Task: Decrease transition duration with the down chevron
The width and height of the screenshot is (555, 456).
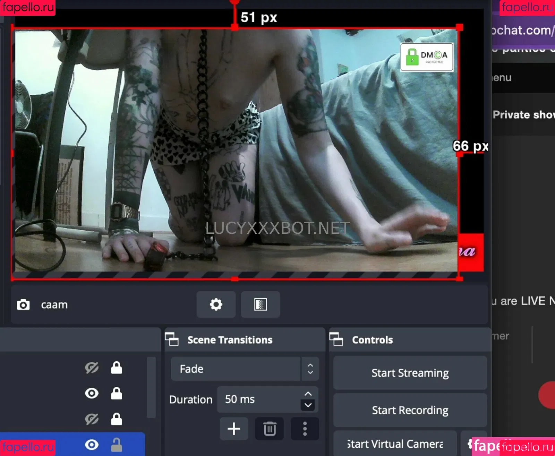Action: pyautogui.click(x=308, y=406)
